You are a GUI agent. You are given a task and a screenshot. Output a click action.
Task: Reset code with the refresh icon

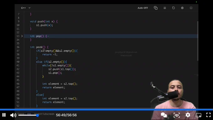[x=174, y=8]
